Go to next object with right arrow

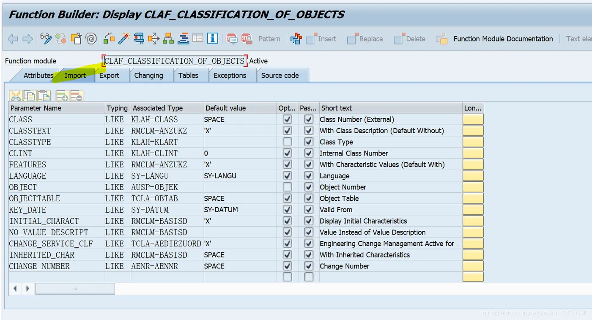27,39
